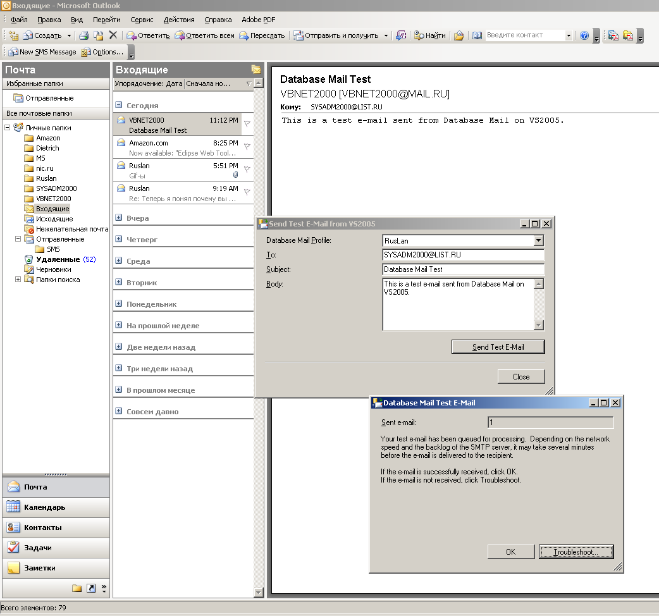The image size is (659, 616).
Task: Click the Print toolbar icon
Action: (x=83, y=35)
